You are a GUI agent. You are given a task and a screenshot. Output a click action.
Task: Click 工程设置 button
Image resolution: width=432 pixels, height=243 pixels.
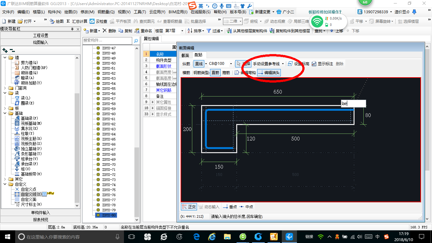click(x=40, y=35)
